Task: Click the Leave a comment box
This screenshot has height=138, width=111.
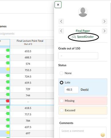Action: pyautogui.click(x=83, y=133)
